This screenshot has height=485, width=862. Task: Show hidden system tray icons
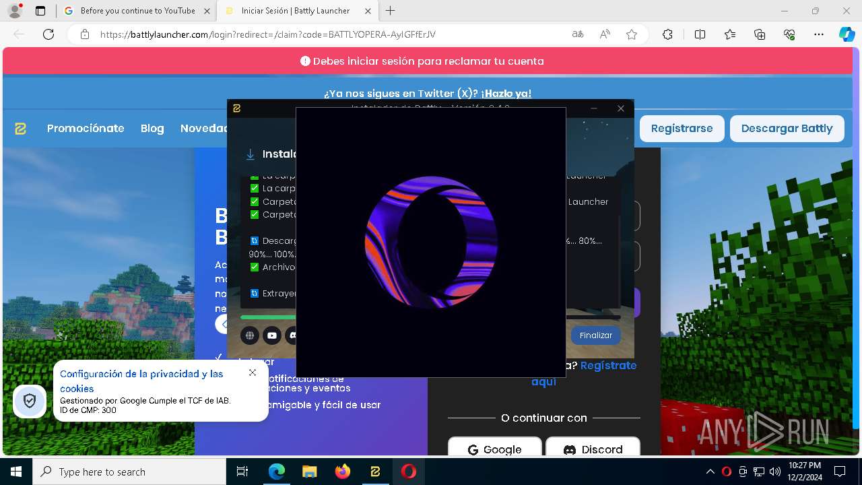(x=710, y=472)
